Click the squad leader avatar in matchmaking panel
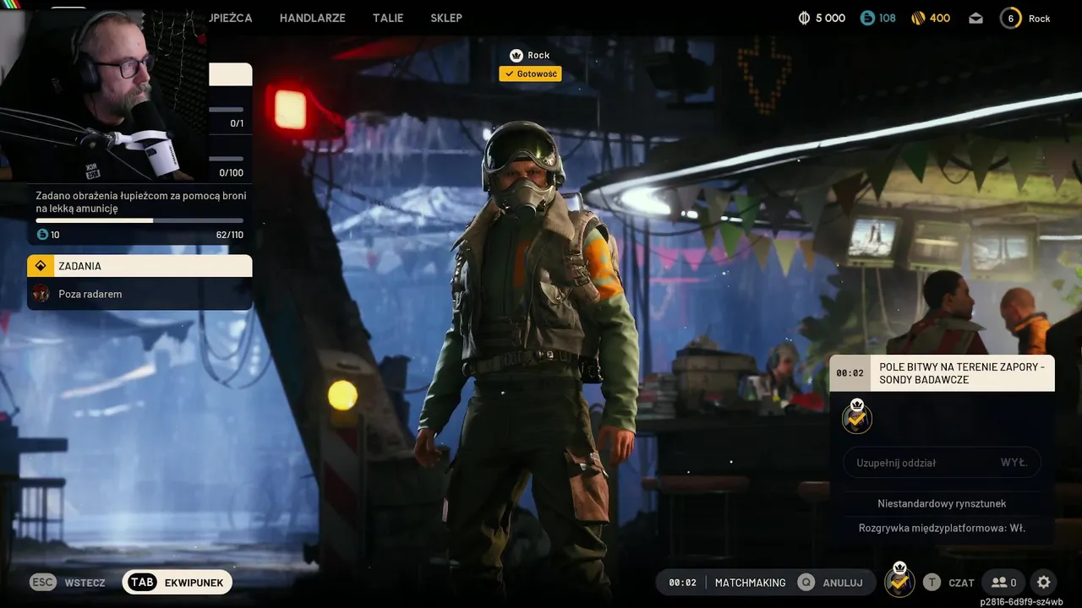 (857, 416)
